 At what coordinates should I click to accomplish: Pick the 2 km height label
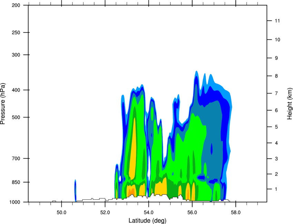click(276, 174)
